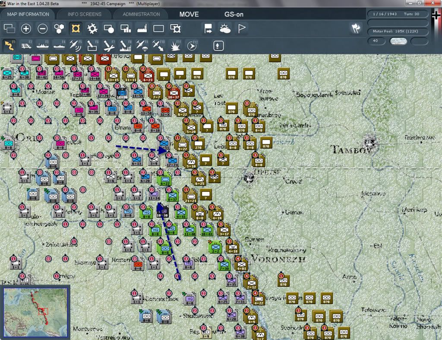442x340 pixels.
Task: Click the LIPETSK city label on map
Action: [x=267, y=172]
